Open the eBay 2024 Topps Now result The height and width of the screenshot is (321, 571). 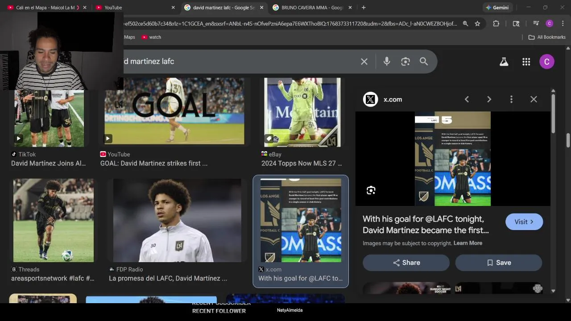(x=302, y=112)
